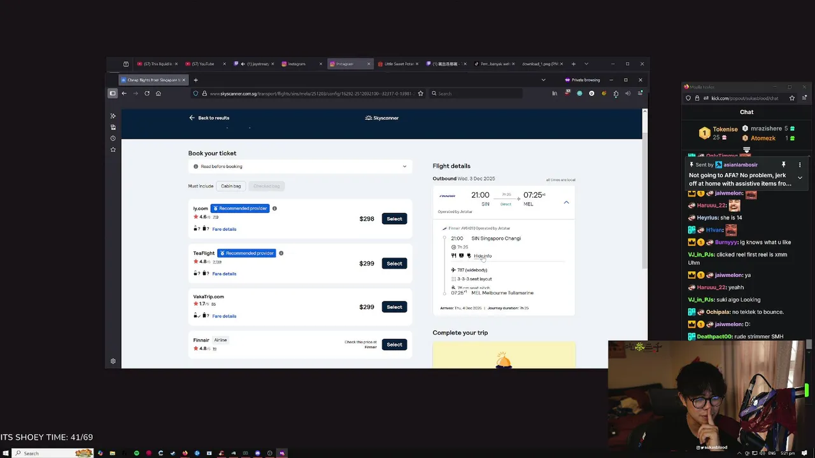815x458 pixels.
Task: Click the 'mrazishere' leaderboard name
Action: pos(766,128)
